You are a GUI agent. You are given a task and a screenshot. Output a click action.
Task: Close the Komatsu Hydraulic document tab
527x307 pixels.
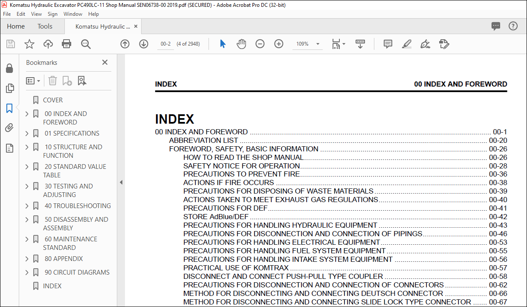(136, 26)
